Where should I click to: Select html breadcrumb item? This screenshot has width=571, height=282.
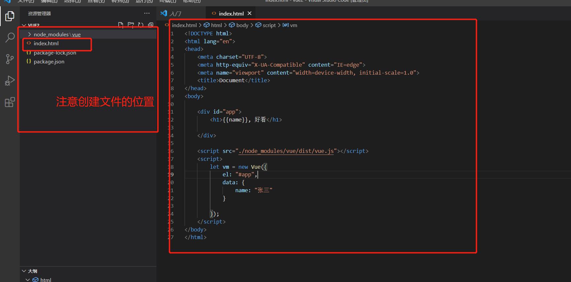[x=217, y=25]
